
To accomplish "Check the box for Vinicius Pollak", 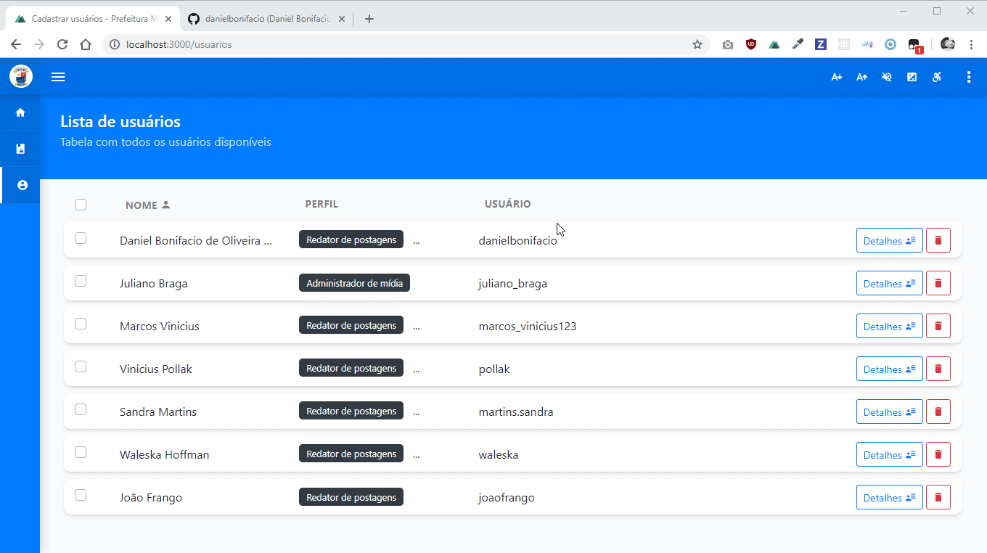I will click(81, 366).
